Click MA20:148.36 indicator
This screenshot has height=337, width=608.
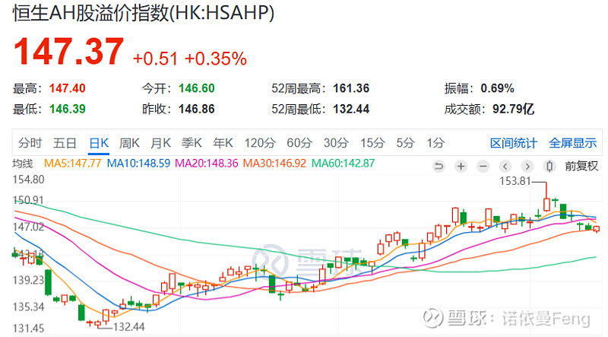206,164
